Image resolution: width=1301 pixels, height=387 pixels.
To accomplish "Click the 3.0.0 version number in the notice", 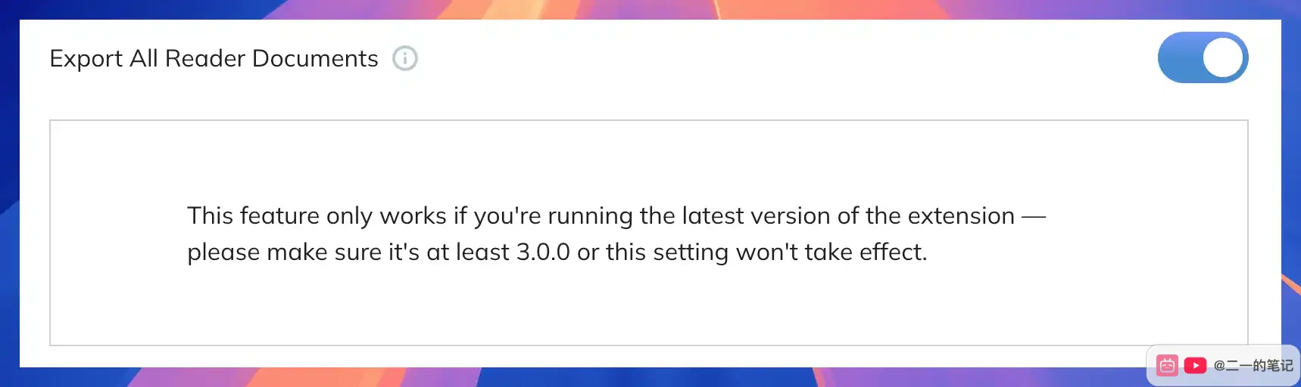I will tap(543, 252).
